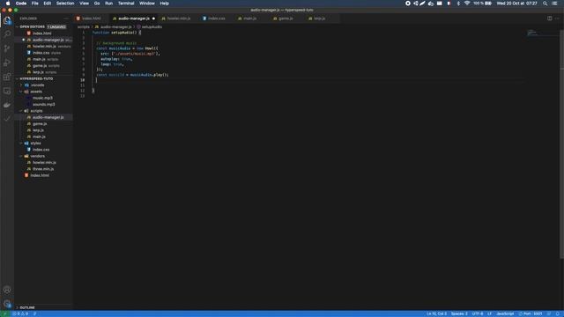Click the Wi-Fi status icon

pos(467,4)
